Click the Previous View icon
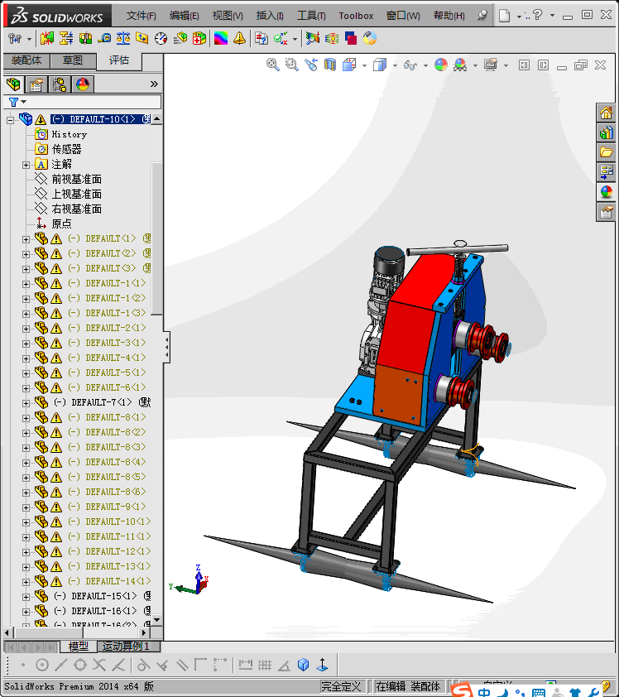The image size is (619, 697). pos(311,65)
